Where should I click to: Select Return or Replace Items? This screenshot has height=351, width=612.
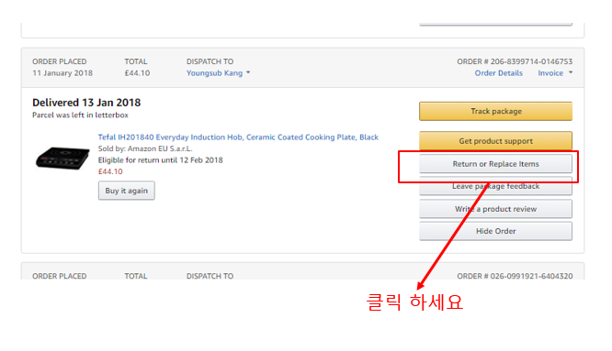(x=495, y=164)
